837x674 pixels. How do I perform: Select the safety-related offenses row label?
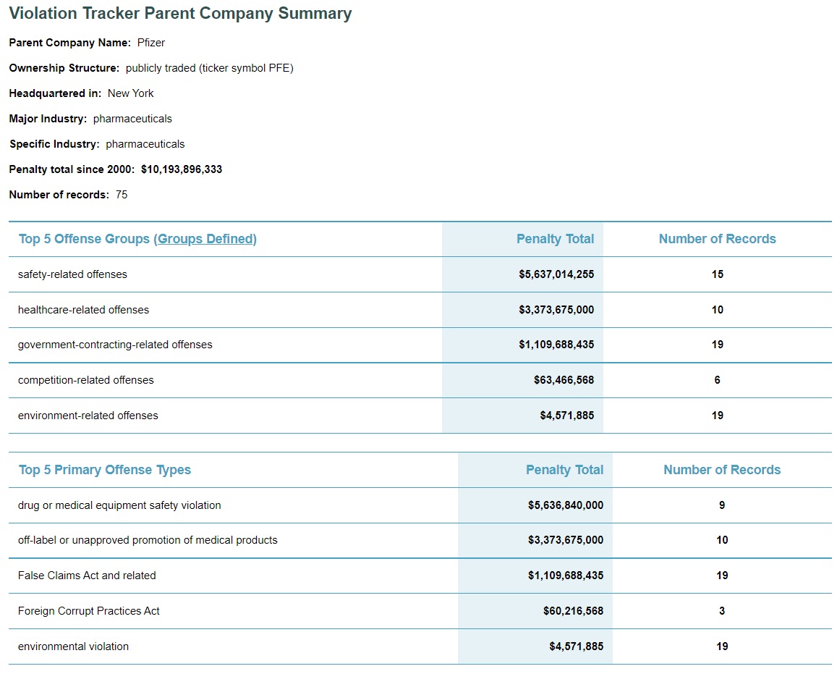point(72,274)
